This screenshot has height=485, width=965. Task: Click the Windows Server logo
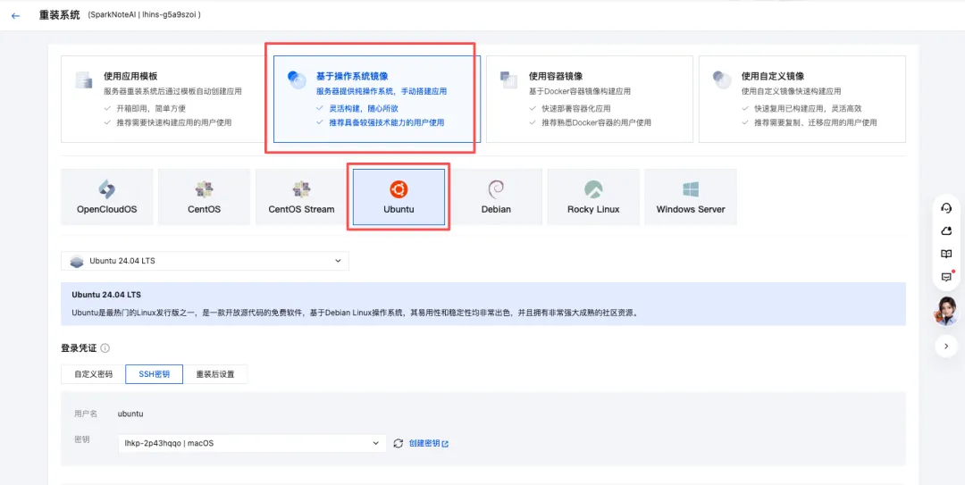click(x=691, y=189)
